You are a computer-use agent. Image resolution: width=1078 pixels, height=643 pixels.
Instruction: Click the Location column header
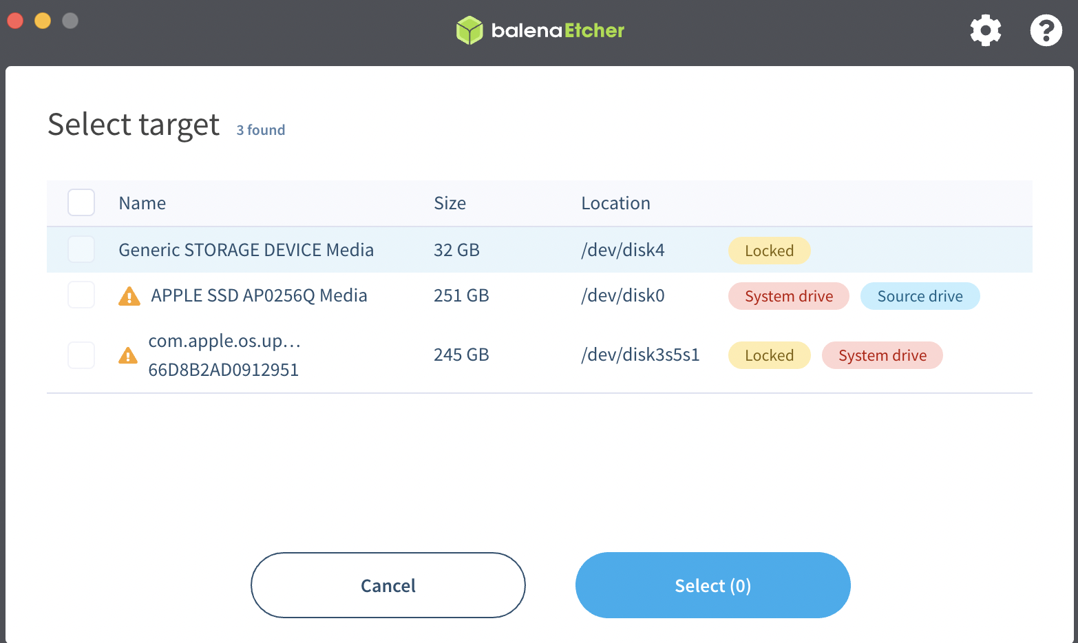[x=615, y=203]
